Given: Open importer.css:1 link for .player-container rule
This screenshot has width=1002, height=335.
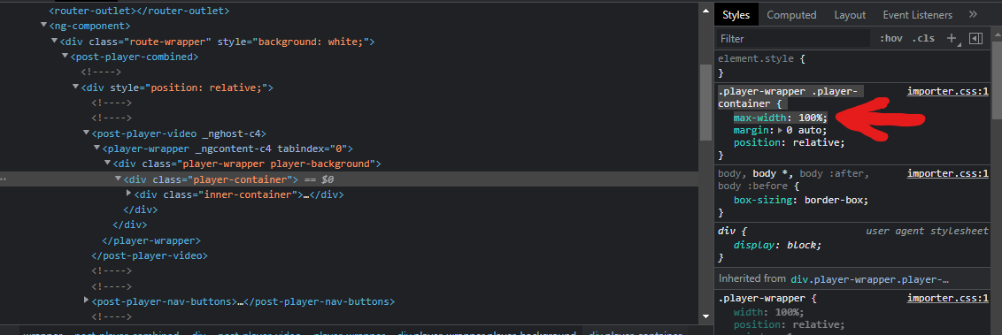Looking at the screenshot, I should click(x=948, y=91).
